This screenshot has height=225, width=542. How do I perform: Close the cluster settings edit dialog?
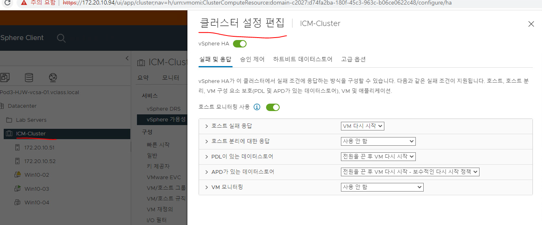coord(531,24)
